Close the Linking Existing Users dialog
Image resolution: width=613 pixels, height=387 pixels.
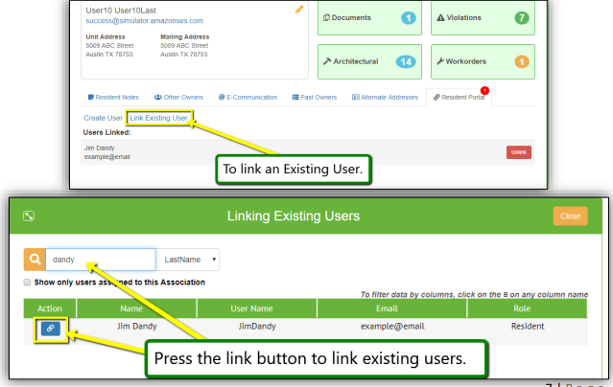pyautogui.click(x=571, y=216)
